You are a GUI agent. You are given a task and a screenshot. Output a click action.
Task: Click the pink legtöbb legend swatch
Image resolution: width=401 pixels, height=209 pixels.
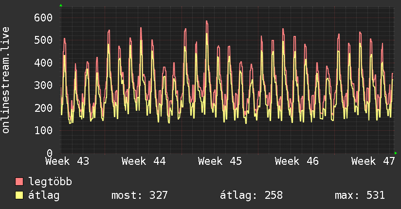(19, 181)
